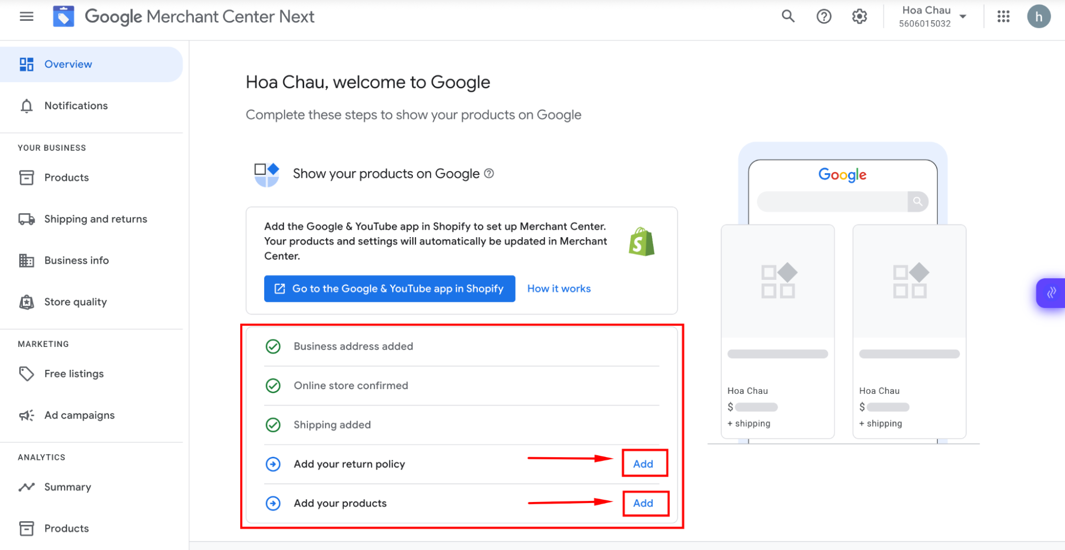Expand the Hoa Chau account dropdown
The image size is (1065, 550).
click(963, 17)
